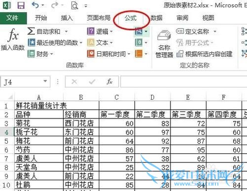Select column C header
247x191 pixels.
point(117,97)
